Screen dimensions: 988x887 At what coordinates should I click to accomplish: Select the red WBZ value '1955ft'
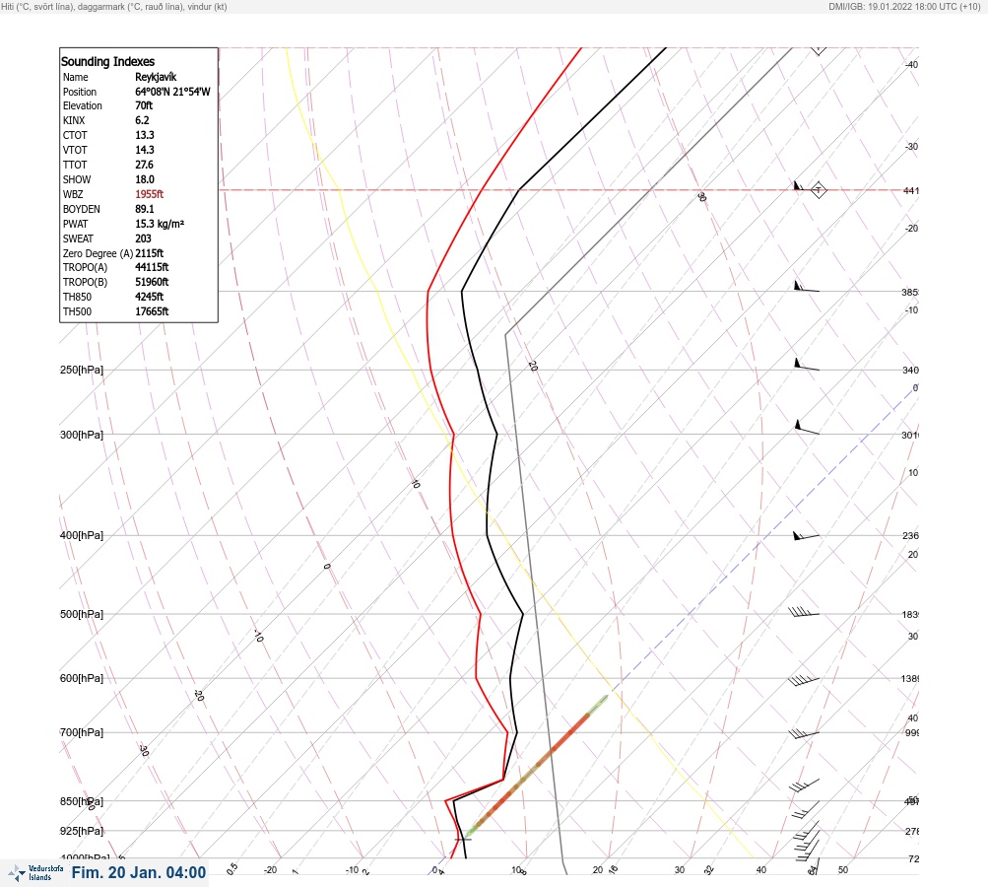pyautogui.click(x=150, y=194)
